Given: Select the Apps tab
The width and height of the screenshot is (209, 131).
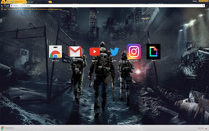Looking at the screenshot, I should click(37, 2).
